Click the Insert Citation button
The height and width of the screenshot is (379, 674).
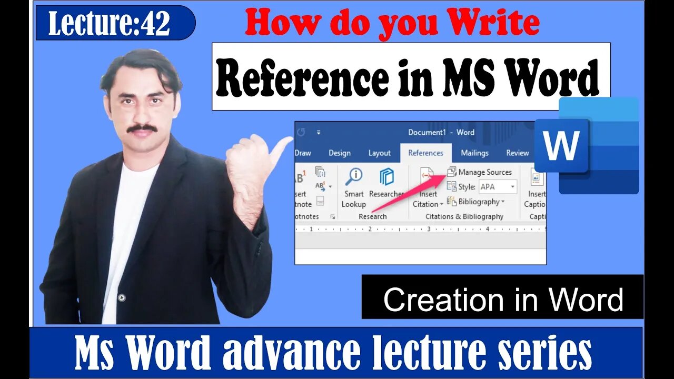click(427, 188)
